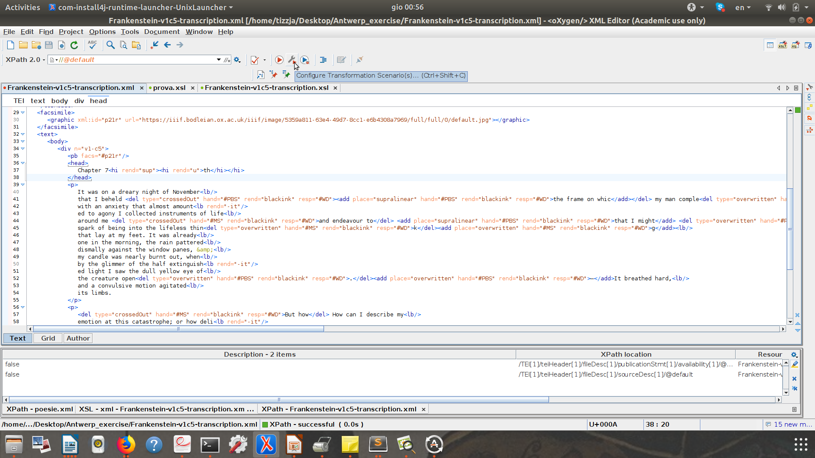
Task: Switch to the prova.xsl tab
Action: pos(169,88)
